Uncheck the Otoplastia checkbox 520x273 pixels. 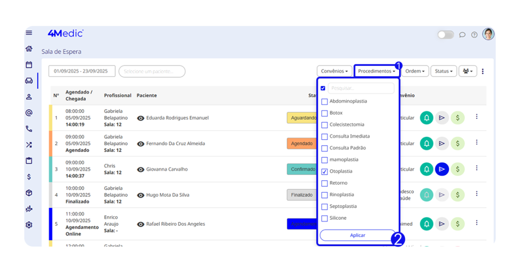pos(324,172)
